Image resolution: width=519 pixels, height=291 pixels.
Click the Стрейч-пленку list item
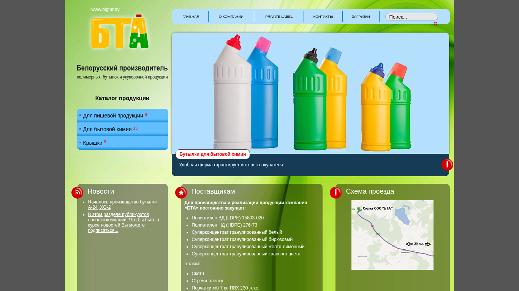207,281
